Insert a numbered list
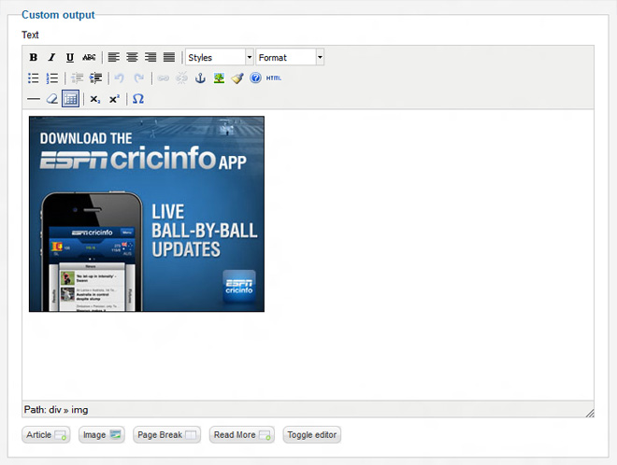The image size is (617, 465). pos(52,78)
